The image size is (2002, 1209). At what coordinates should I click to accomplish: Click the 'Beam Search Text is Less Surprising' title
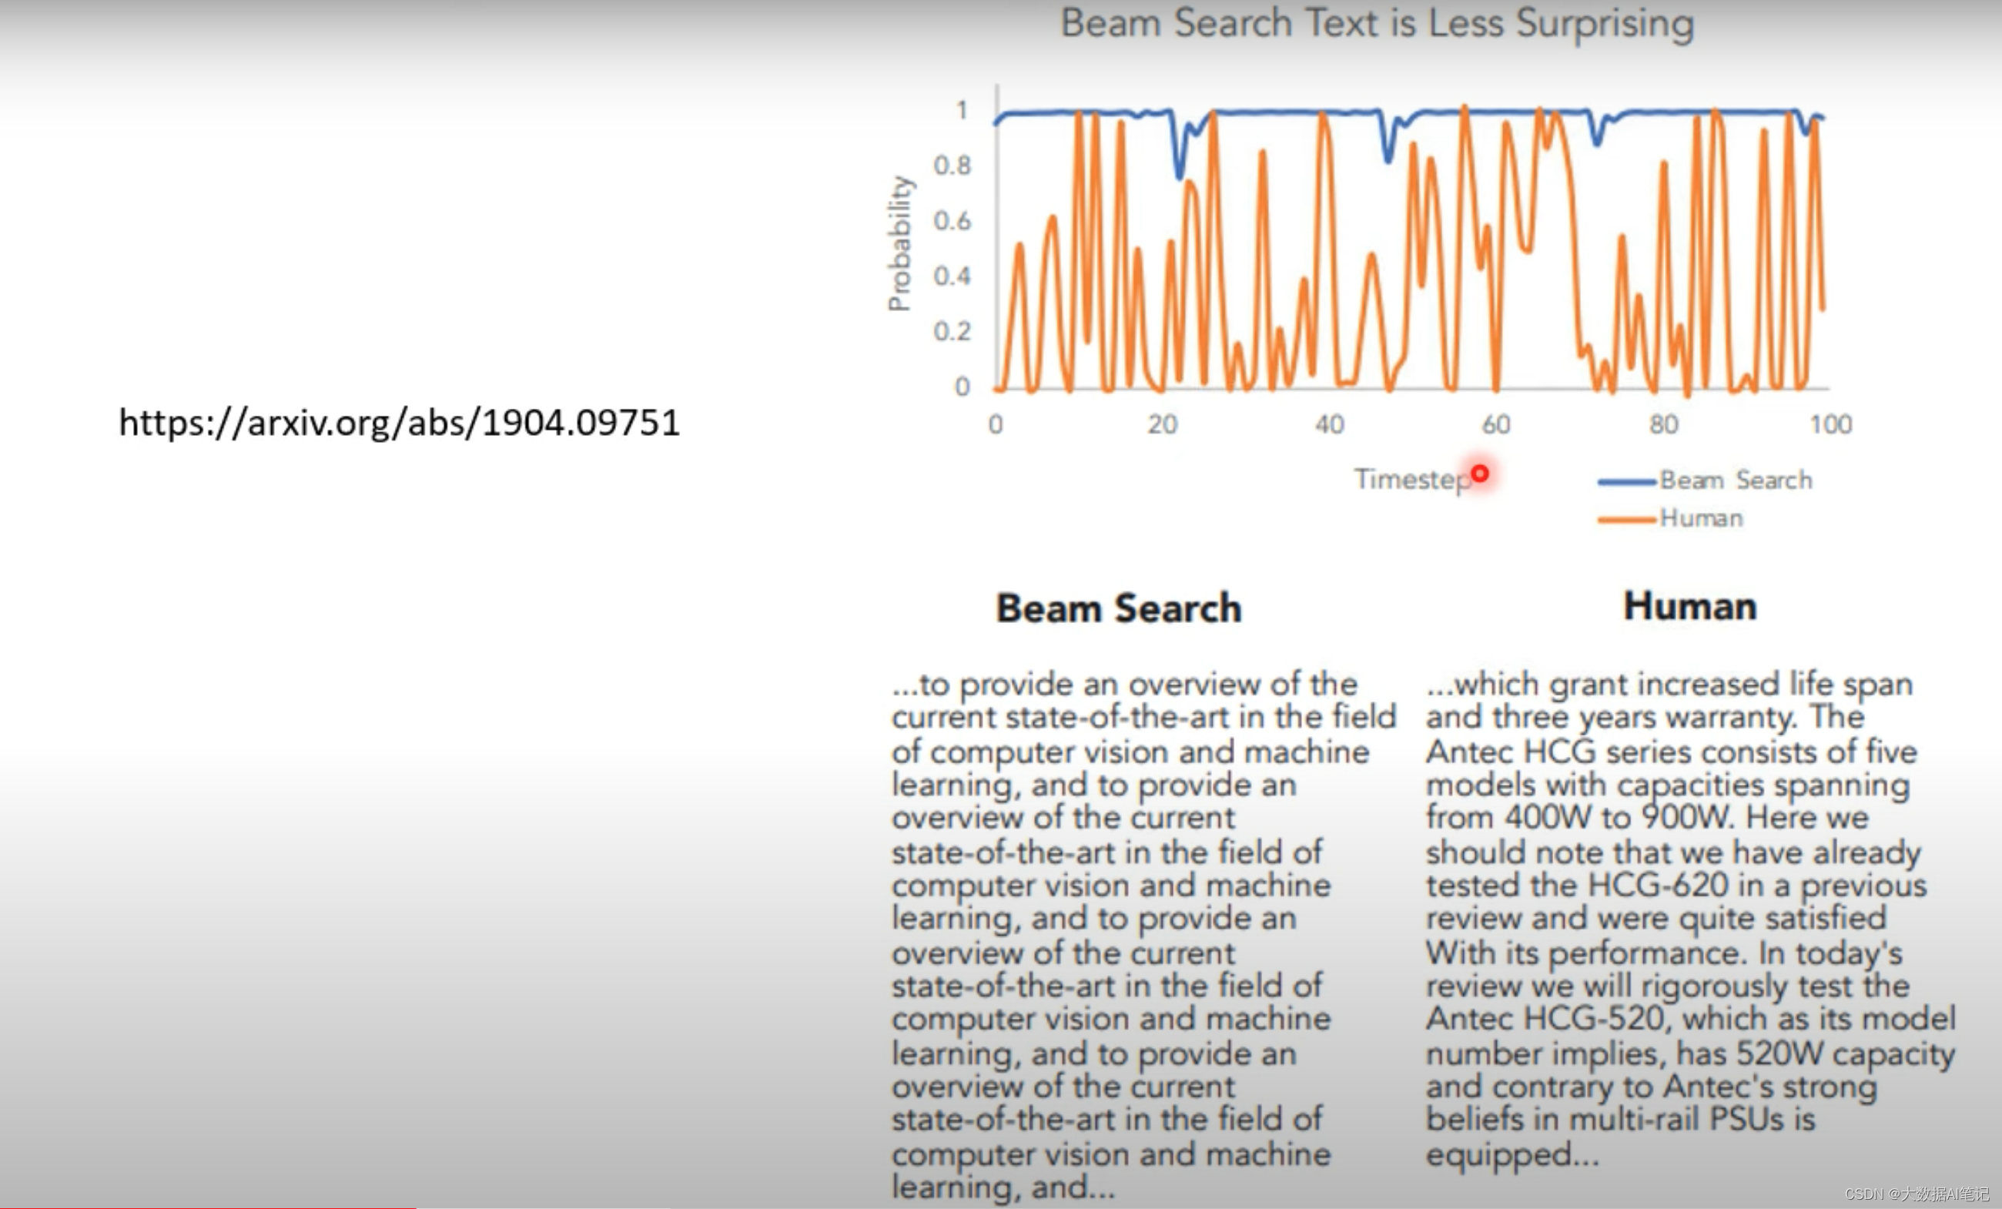click(1378, 24)
